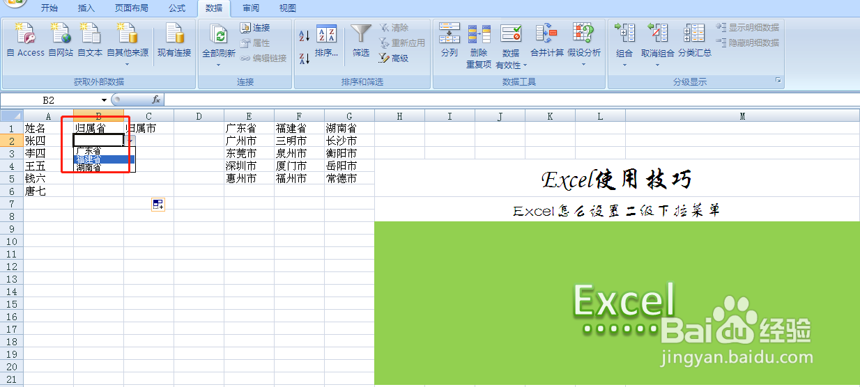The height and width of the screenshot is (387, 860).
Task: Choose 湖南省 from dropdown list
Action: pyautogui.click(x=105, y=168)
